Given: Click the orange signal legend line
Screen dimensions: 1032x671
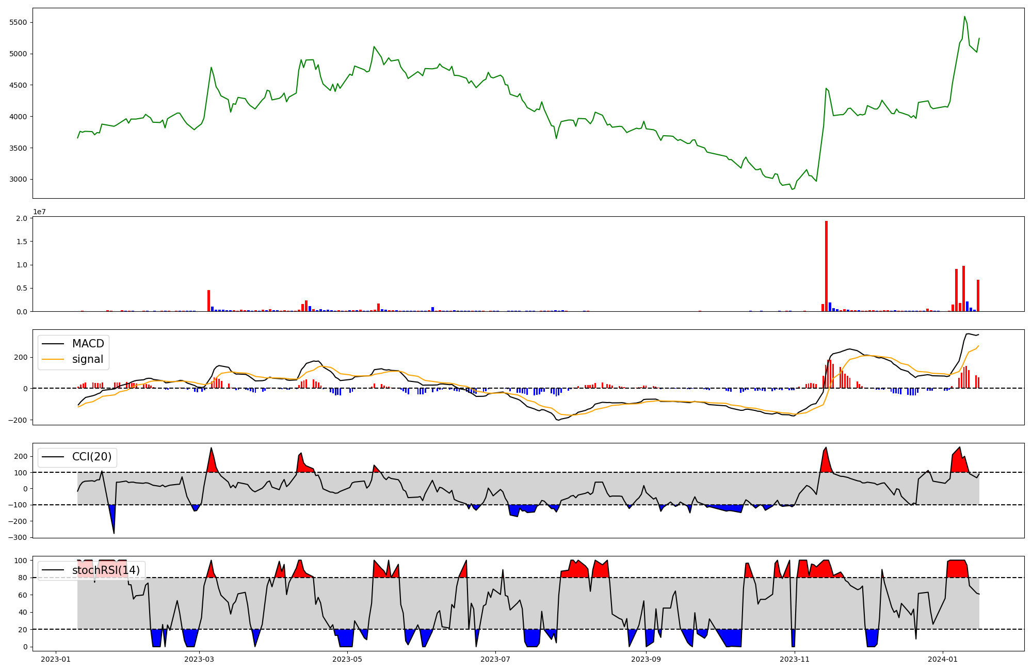Looking at the screenshot, I should tap(53, 359).
